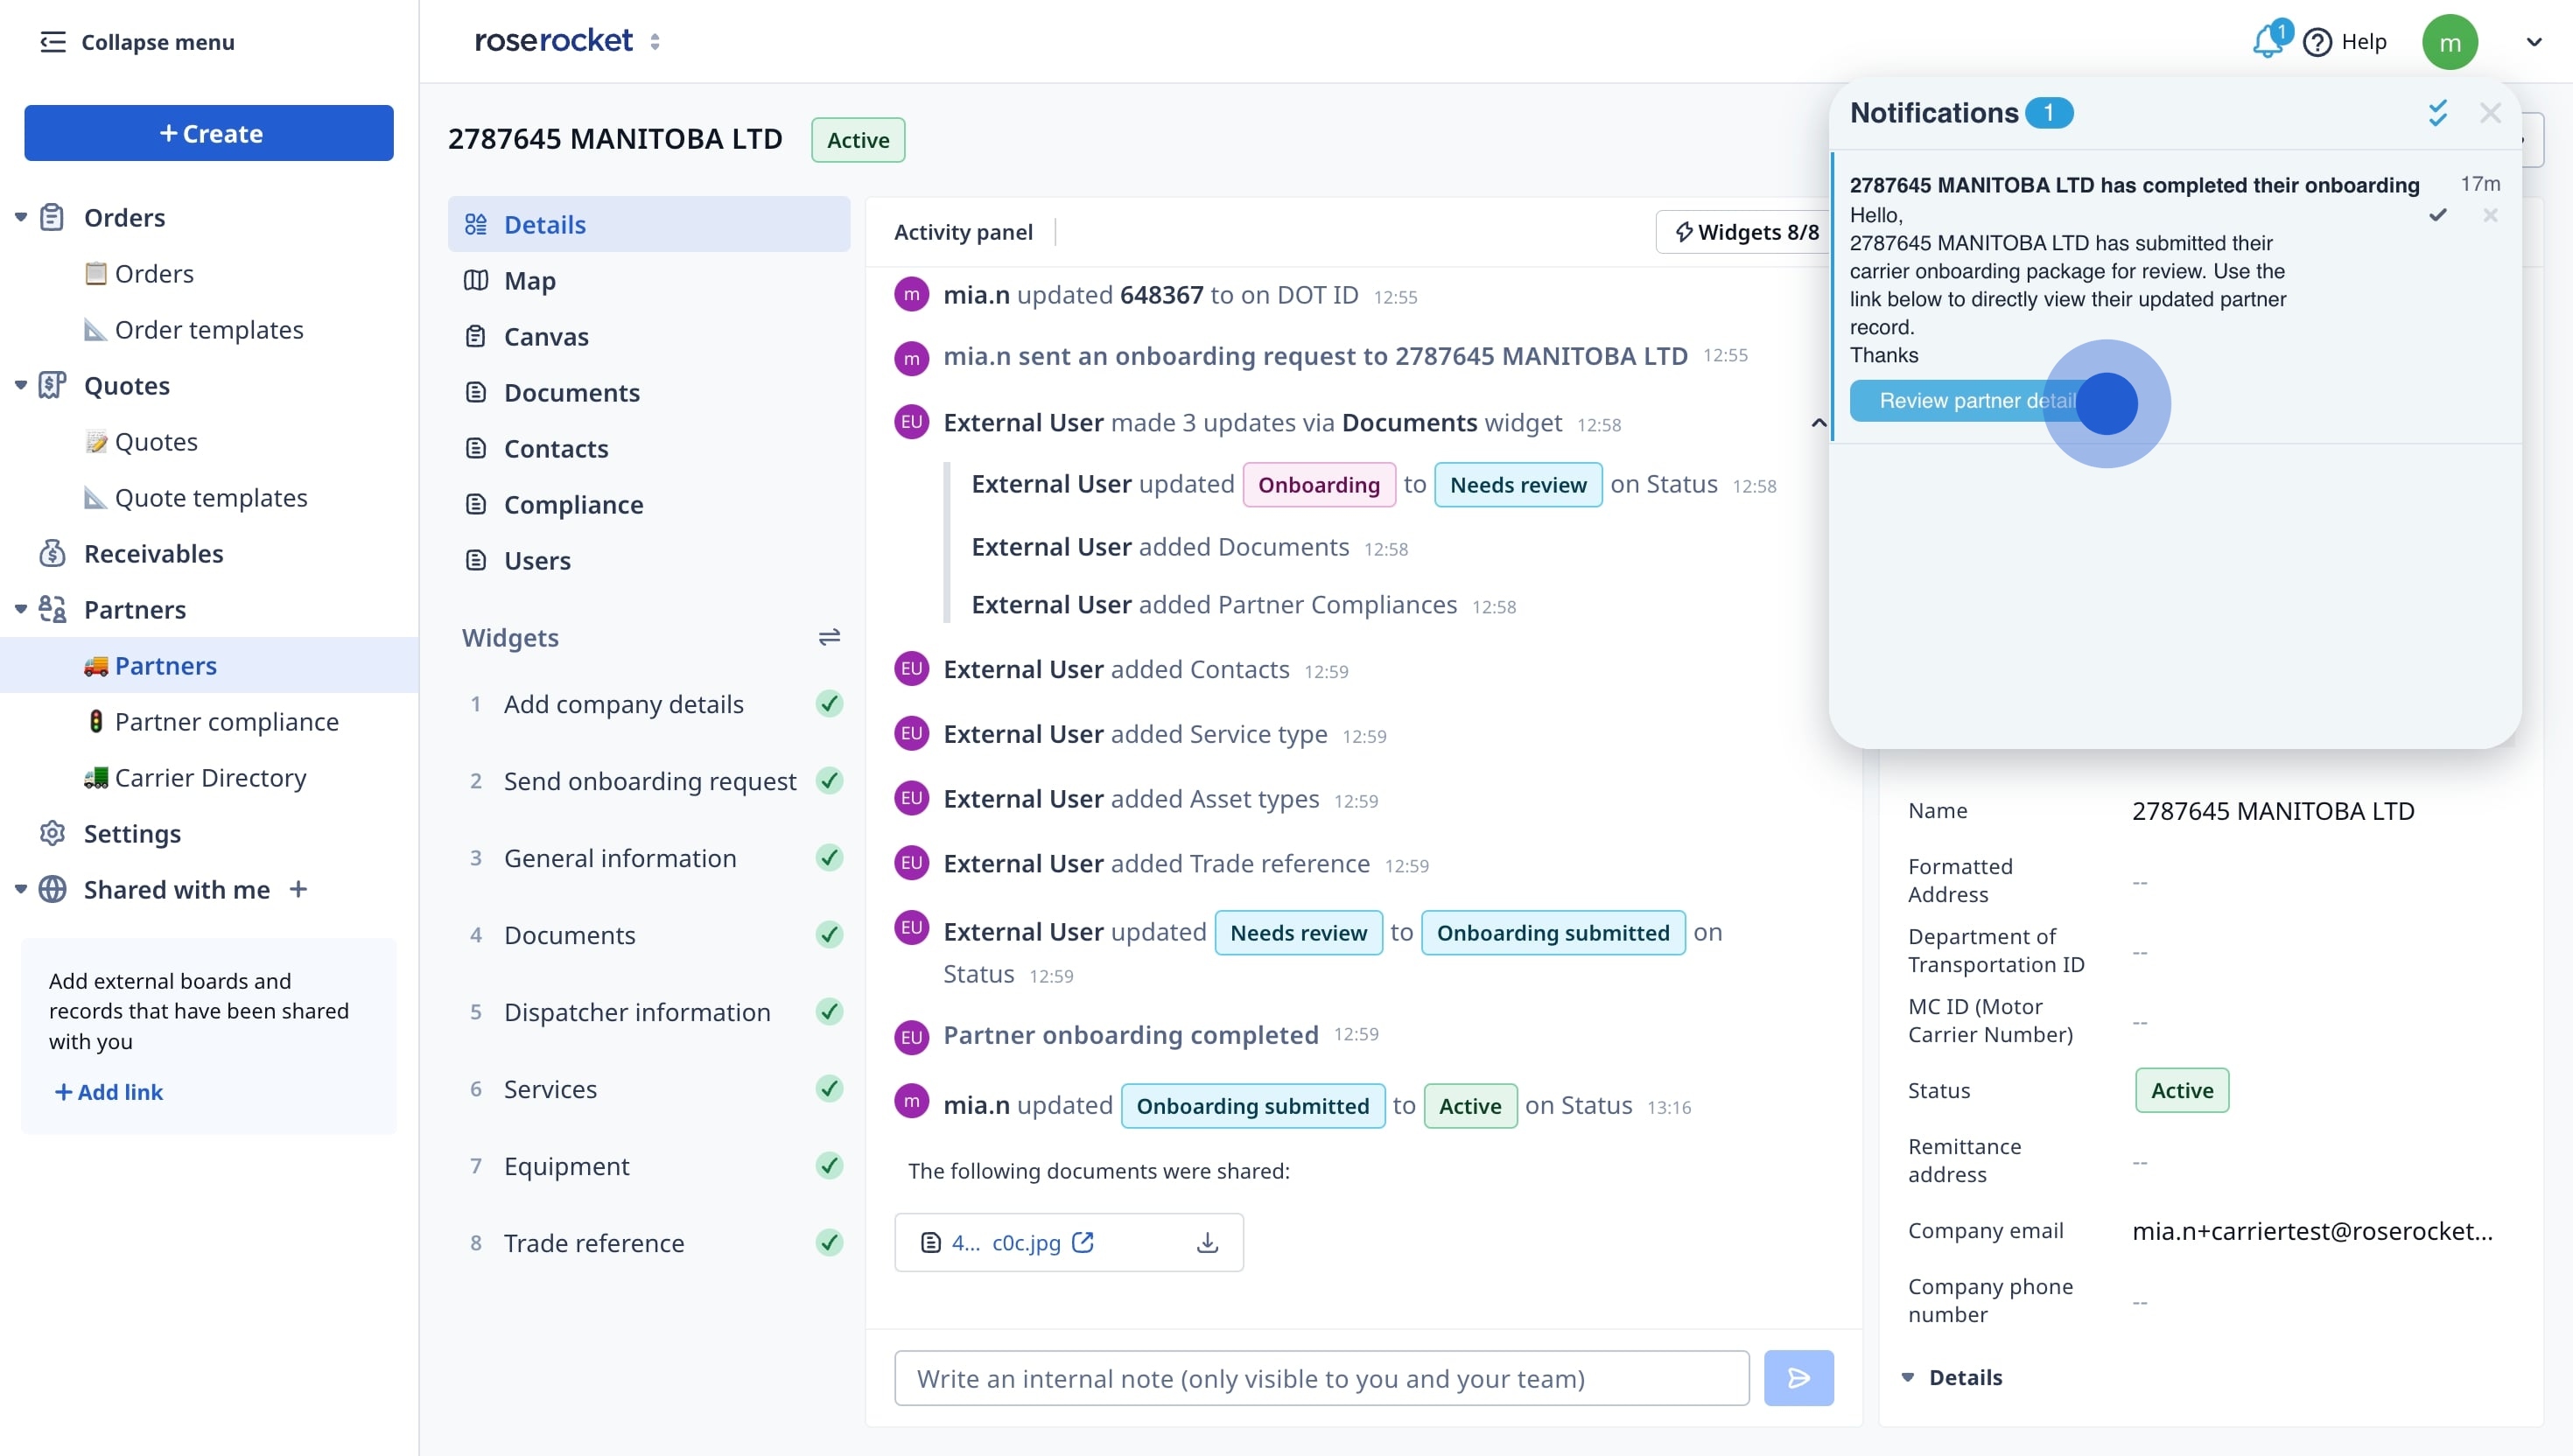Toggle General information widget check
The width and height of the screenshot is (2573, 1456).
[x=829, y=858]
